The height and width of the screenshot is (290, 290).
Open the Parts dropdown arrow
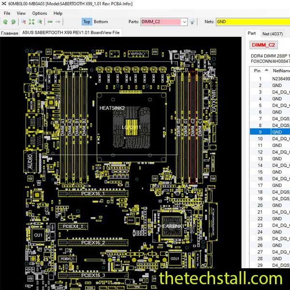(185, 22)
